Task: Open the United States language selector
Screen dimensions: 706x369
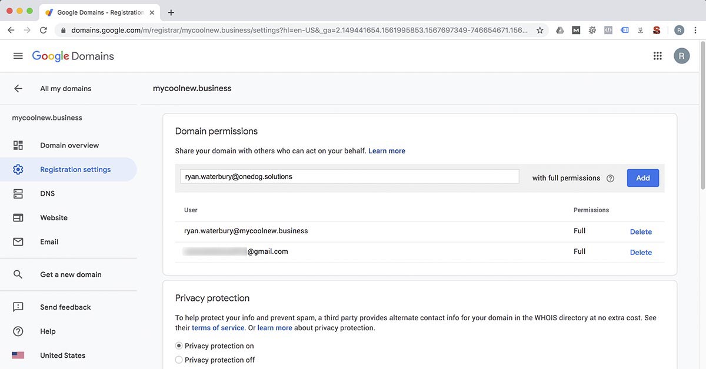Action: (x=62, y=355)
